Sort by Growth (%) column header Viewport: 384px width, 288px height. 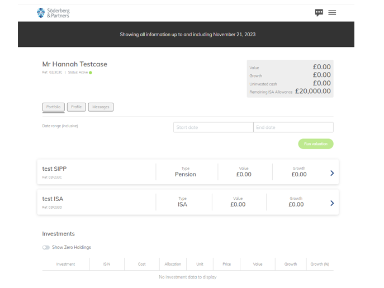coord(320,264)
